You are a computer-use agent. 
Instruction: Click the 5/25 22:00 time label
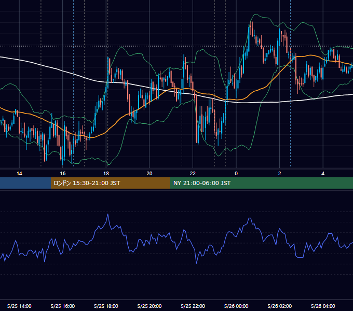[x=193, y=306]
